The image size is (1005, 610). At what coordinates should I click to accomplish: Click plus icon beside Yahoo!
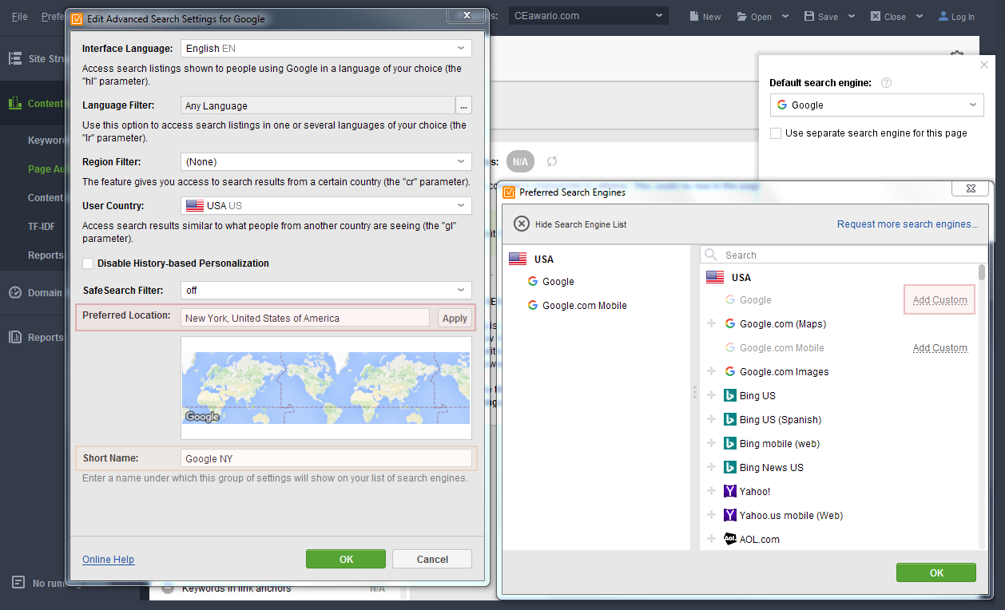pos(712,491)
